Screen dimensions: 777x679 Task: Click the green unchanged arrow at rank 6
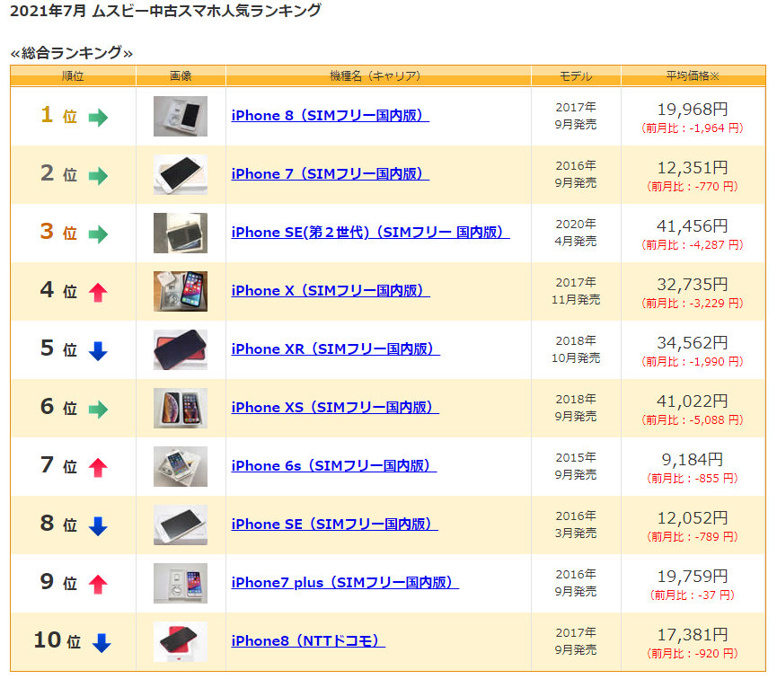[x=98, y=410]
